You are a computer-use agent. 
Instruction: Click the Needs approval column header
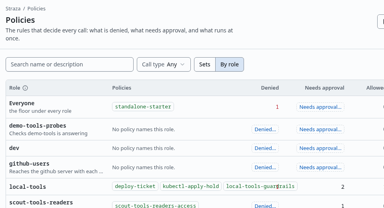coord(324,88)
